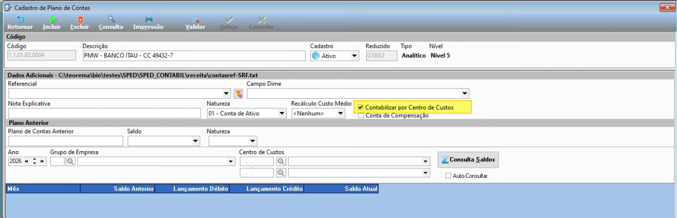The width and height of the screenshot is (677, 218).
Task: Enable the Auto-Consultar checkbox
Action: 448,176
